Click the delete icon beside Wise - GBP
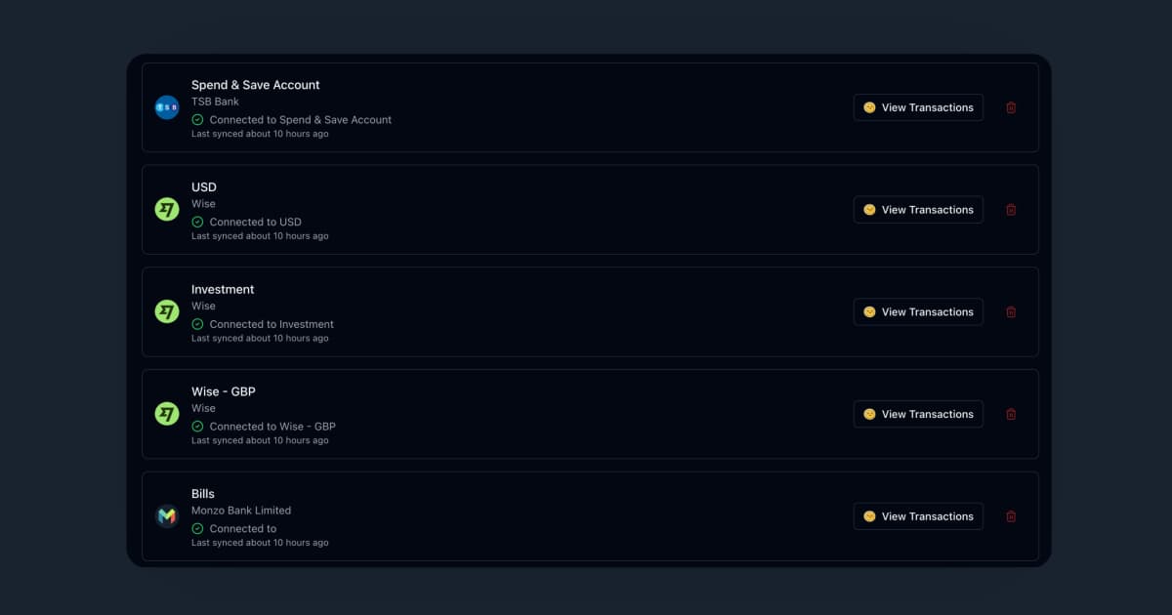This screenshot has height=615, width=1172. tap(1011, 414)
